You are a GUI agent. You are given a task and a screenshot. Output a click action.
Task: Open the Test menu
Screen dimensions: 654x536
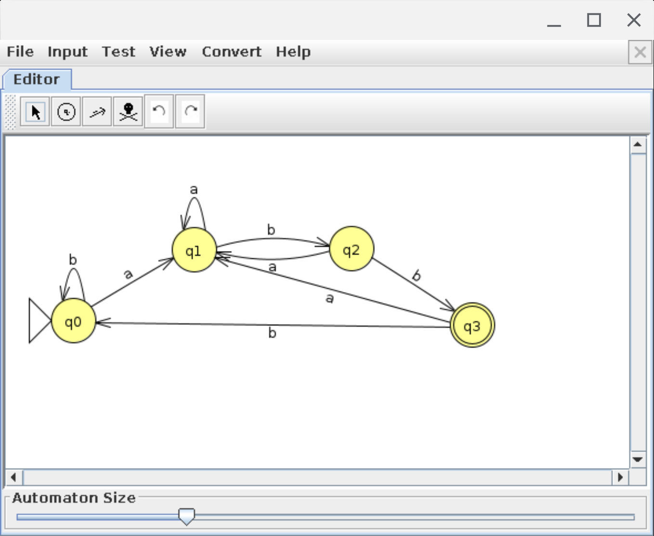(118, 52)
